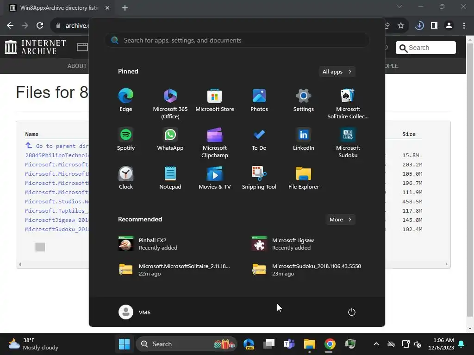Open 28845PhilinoTechnol file link

[57, 155]
